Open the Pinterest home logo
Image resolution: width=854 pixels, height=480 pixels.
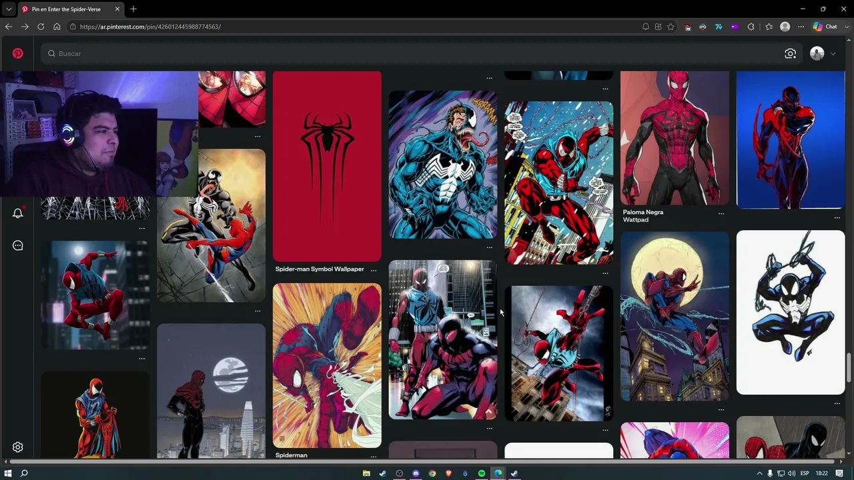[x=18, y=53]
